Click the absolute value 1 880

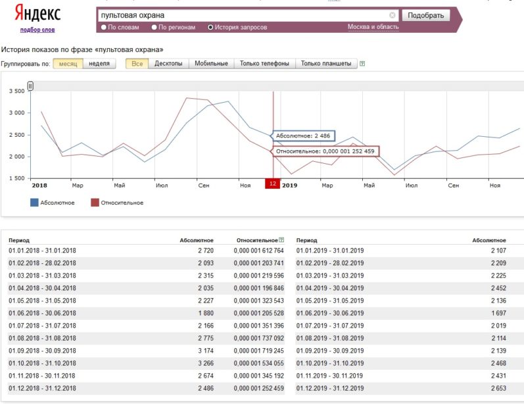[x=206, y=313]
